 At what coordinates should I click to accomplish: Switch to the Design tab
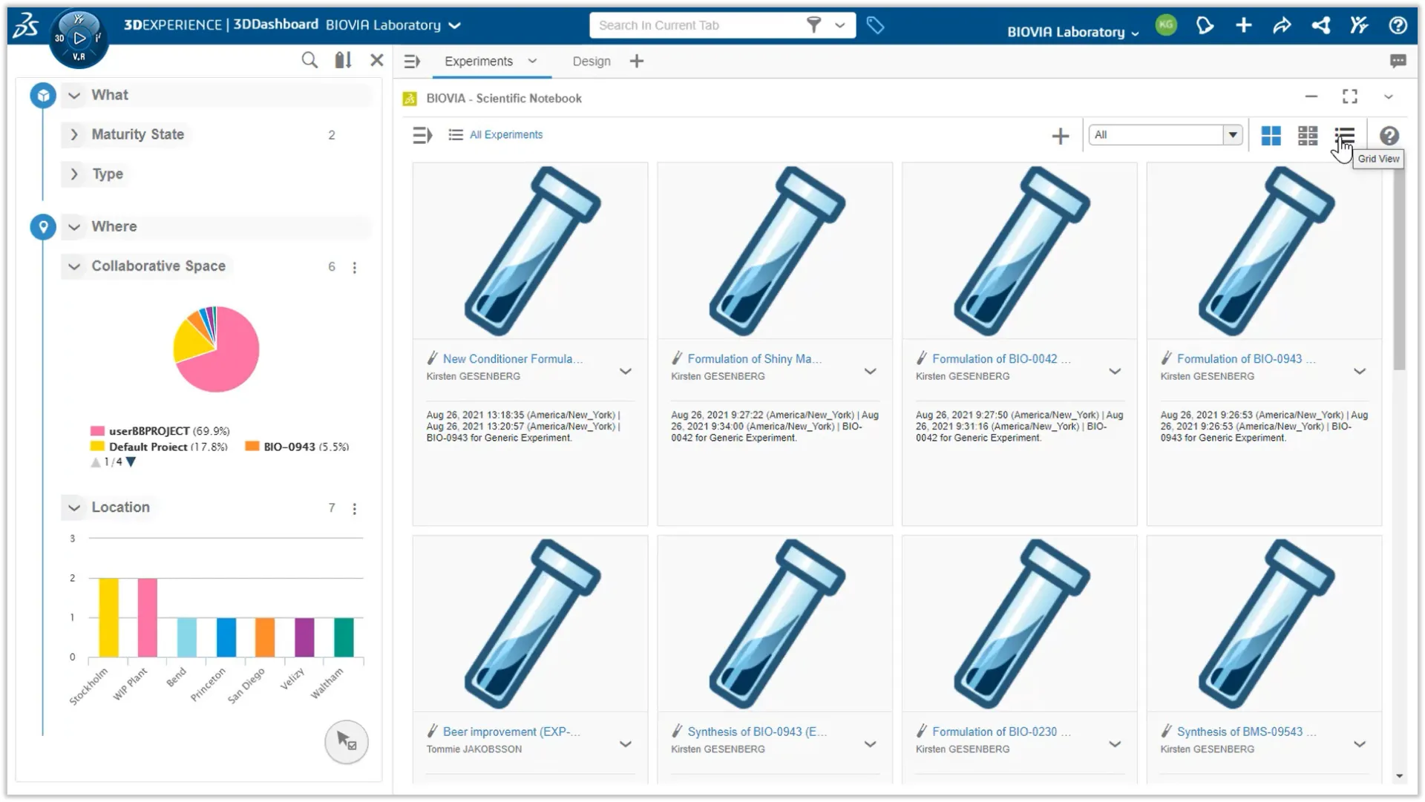coord(591,61)
